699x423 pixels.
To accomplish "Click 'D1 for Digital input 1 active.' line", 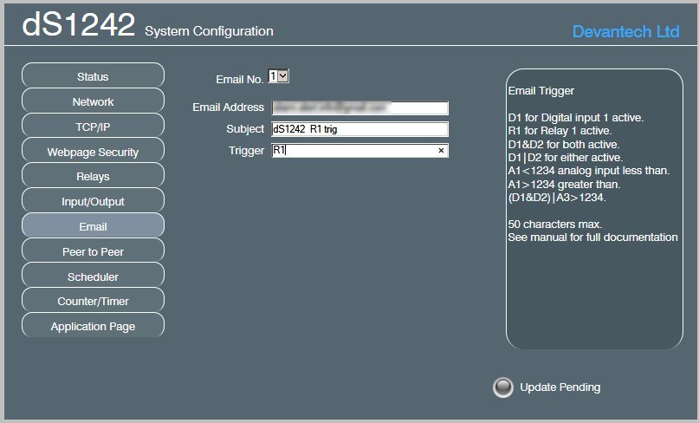I will click(575, 117).
